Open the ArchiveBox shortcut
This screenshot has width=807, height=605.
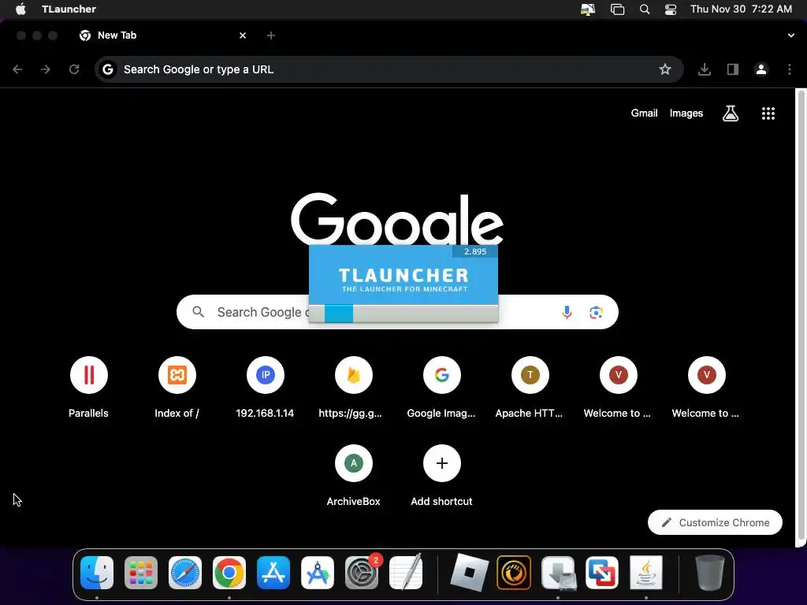353,475
